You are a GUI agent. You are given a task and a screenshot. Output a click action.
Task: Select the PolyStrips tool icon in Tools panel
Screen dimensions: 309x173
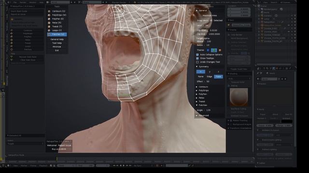pos(49,15)
